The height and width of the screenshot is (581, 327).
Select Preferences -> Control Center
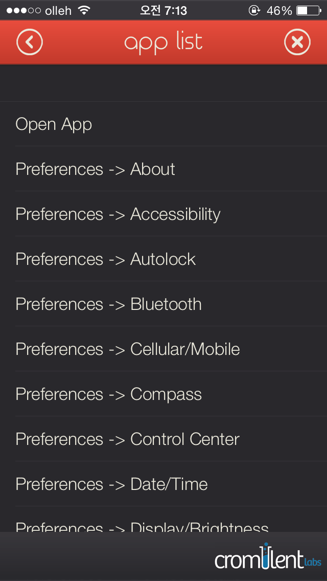pyautogui.click(x=163, y=439)
